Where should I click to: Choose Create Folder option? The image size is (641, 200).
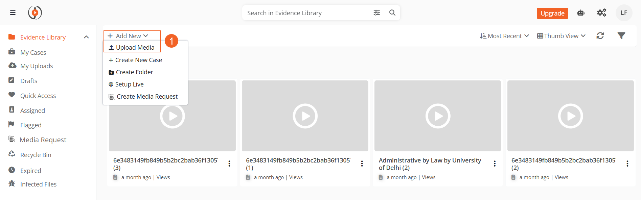pos(131,72)
